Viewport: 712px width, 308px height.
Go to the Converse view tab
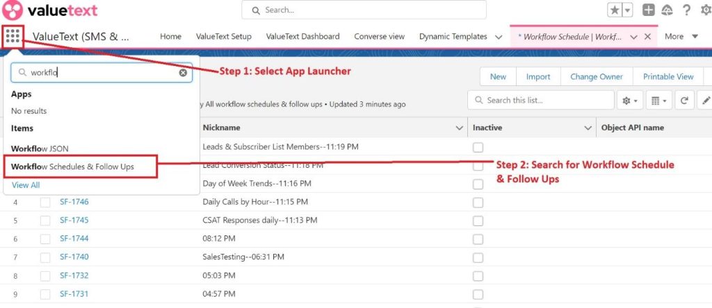(379, 36)
